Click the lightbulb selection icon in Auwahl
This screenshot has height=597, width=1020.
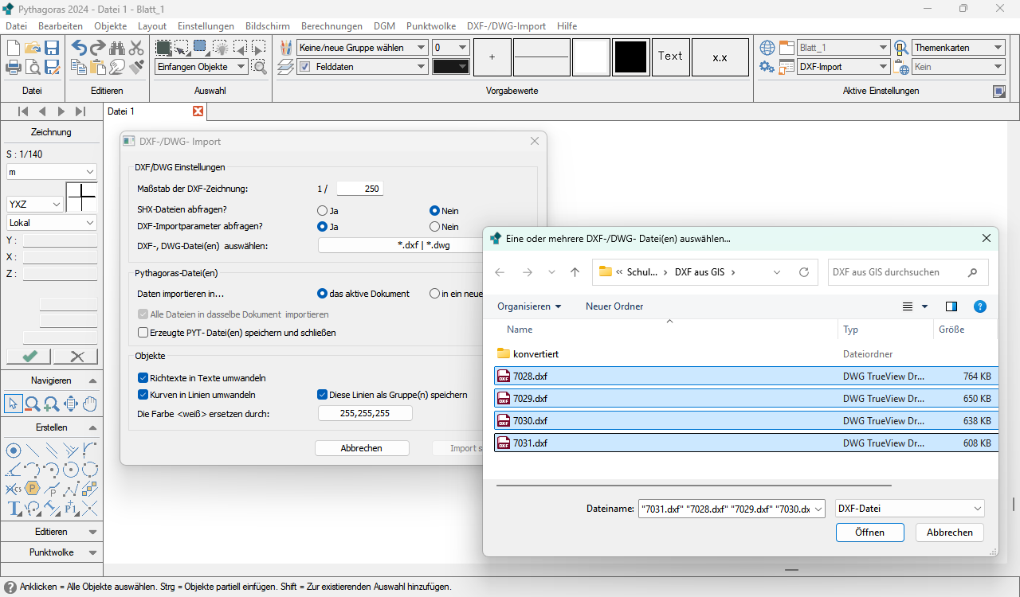(x=220, y=48)
